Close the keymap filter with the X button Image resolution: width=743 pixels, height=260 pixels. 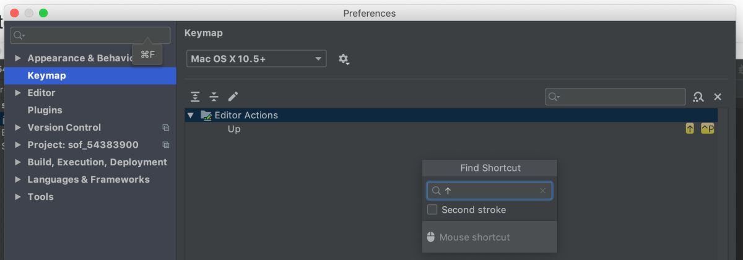[x=718, y=97]
